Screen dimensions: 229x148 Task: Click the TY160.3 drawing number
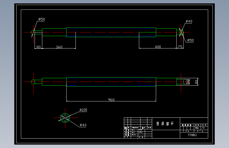[192, 135]
